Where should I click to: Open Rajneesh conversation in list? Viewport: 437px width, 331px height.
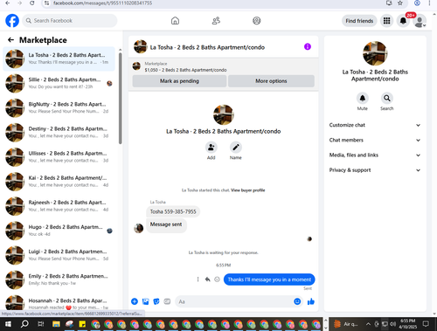(x=59, y=206)
